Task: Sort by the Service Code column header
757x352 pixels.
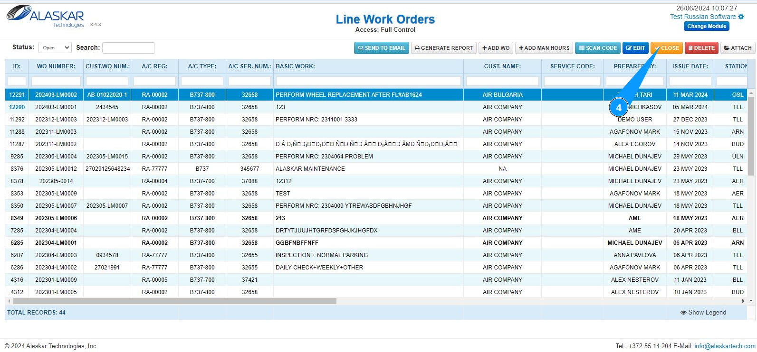Action: (573, 66)
